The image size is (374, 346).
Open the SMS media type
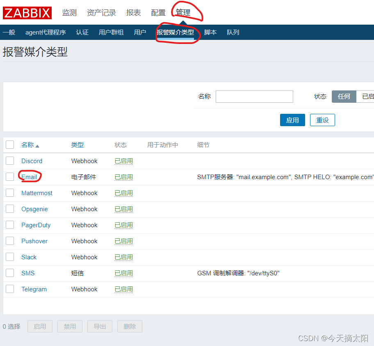[x=28, y=273]
